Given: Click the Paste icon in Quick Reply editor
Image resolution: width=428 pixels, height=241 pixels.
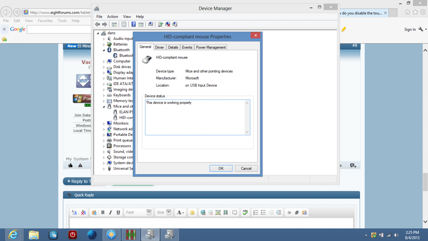Looking at the screenshot, I should (94, 212).
